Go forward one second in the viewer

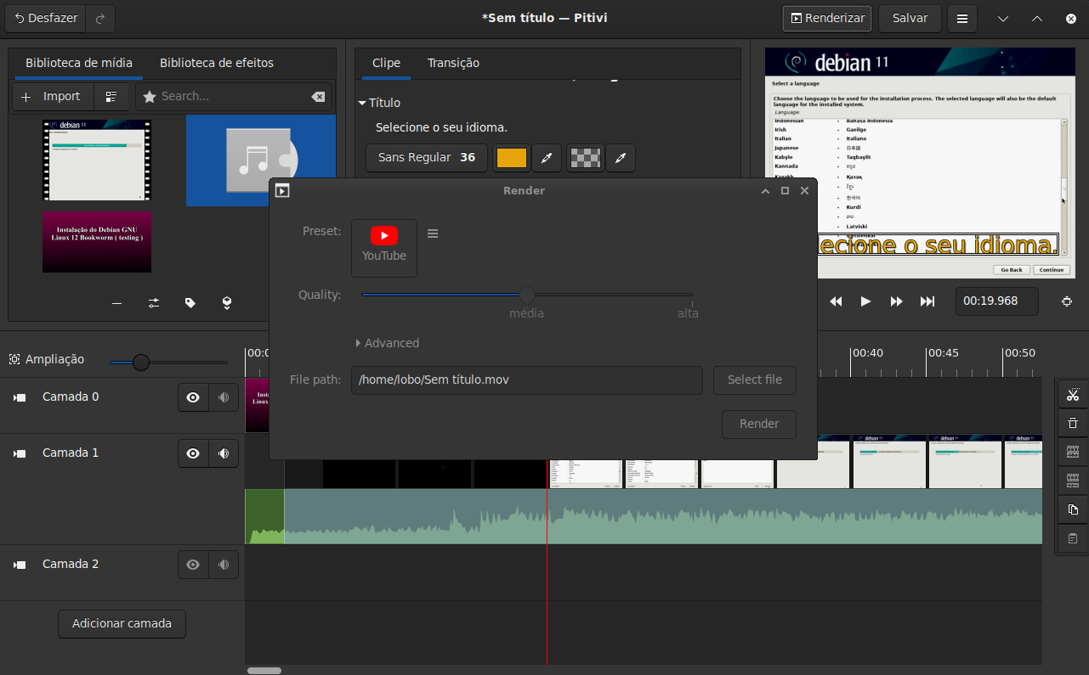[x=896, y=301]
